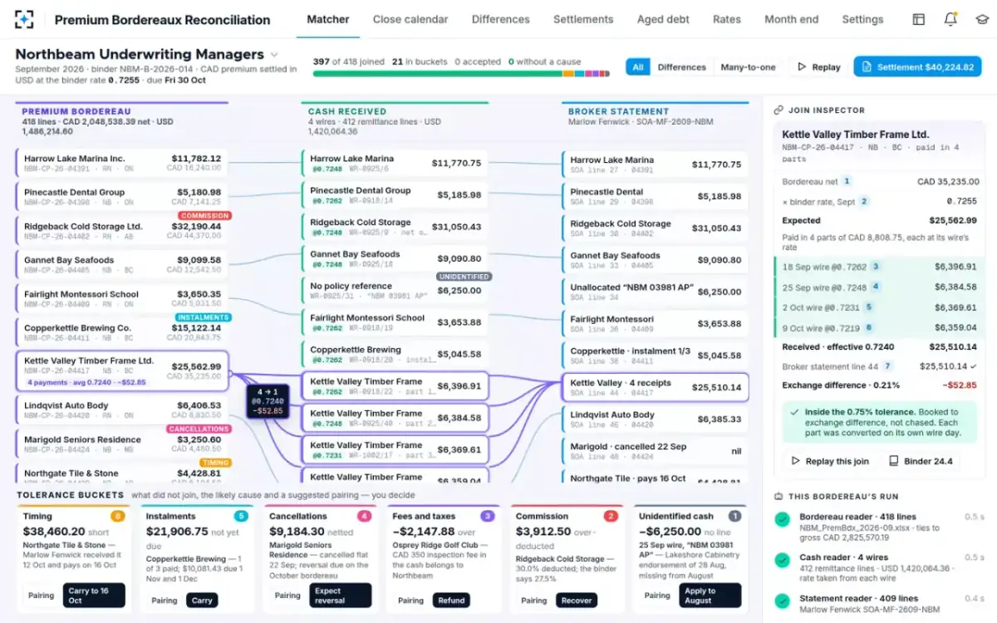997x623 pixels.
Task: Open the layout panel icon
Action: [x=918, y=19]
